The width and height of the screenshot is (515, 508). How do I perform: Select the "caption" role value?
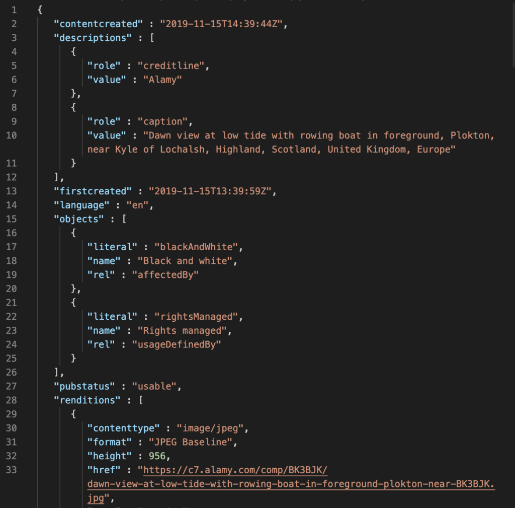click(162, 122)
